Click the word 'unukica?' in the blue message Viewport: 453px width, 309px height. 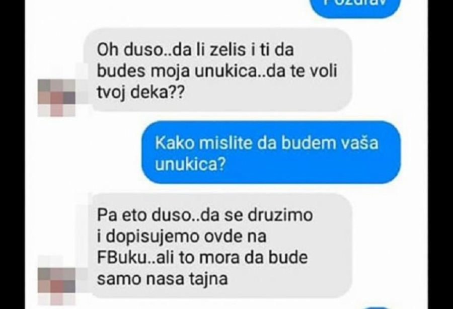[x=190, y=164]
